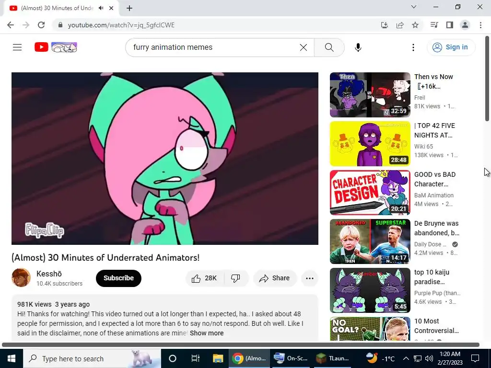Open BaM Animation channel name
491x368 pixels.
pyautogui.click(x=433, y=195)
